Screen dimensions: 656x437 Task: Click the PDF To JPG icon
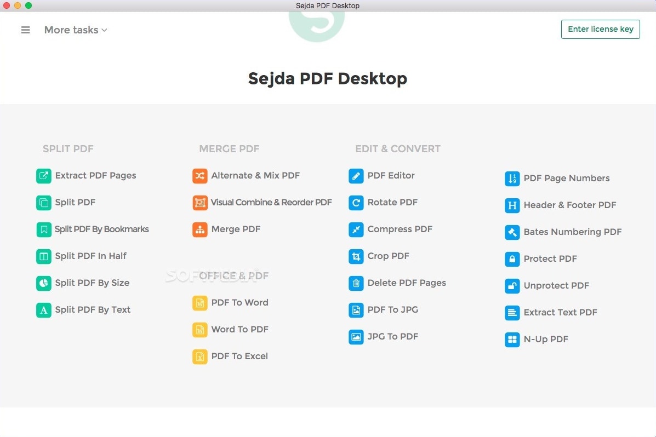coord(356,310)
